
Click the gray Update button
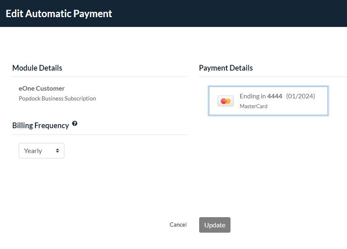coord(215,225)
